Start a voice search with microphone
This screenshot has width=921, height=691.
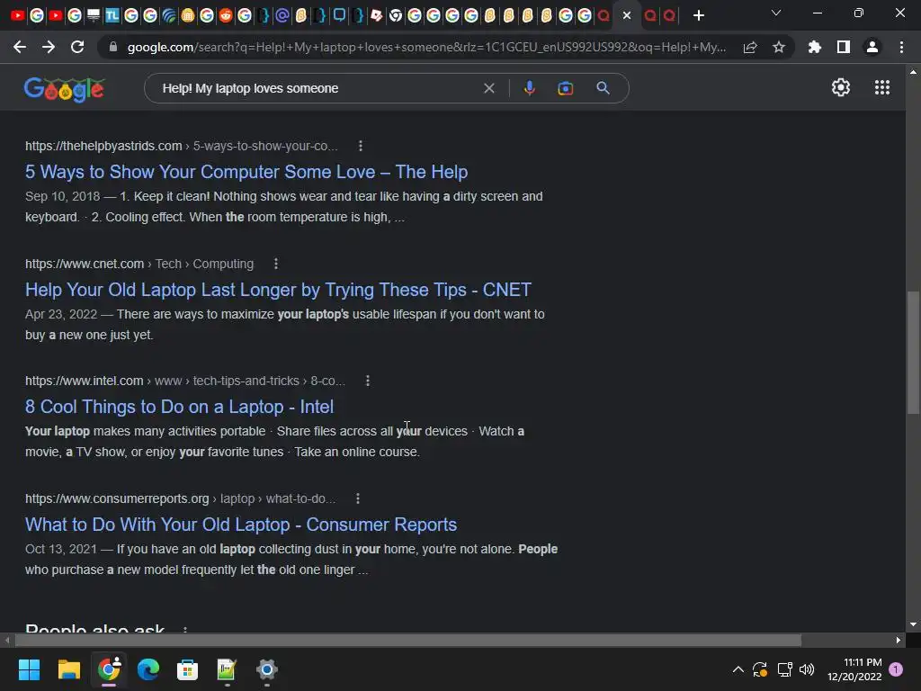click(x=529, y=88)
